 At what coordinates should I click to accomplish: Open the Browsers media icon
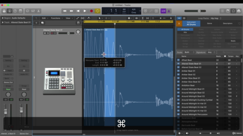click(239, 11)
